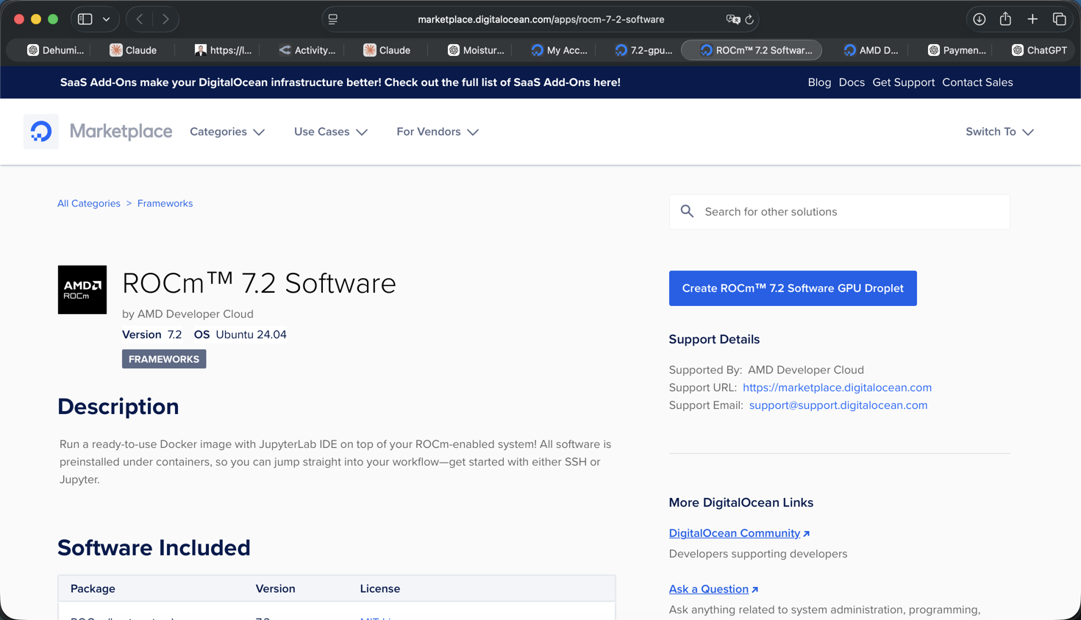Expand the Categories dropdown menu

pyautogui.click(x=227, y=132)
